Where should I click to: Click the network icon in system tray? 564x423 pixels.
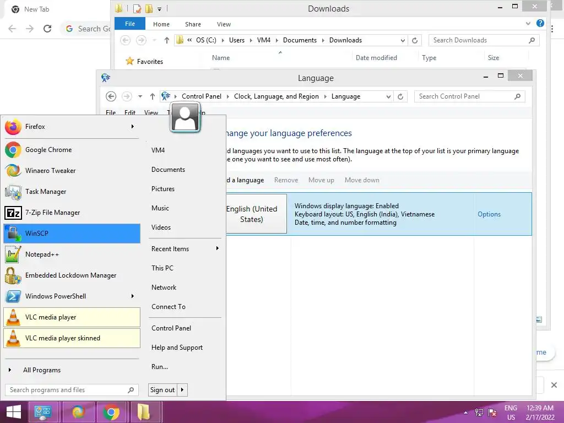(x=479, y=412)
